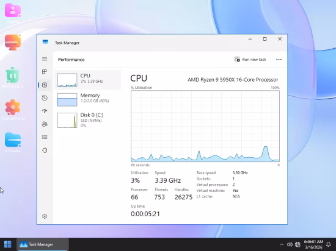Open the Task Manager hamburger navigation menu
This screenshot has height=251, width=336.
[x=45, y=59]
